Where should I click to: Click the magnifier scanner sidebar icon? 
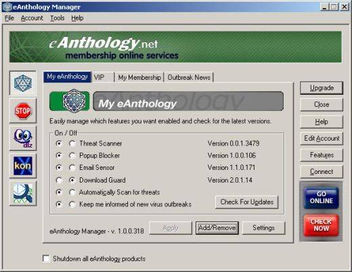pos(23,194)
